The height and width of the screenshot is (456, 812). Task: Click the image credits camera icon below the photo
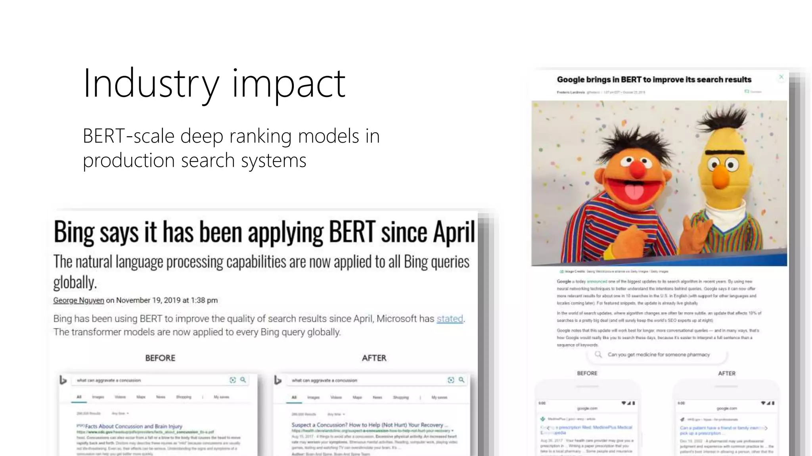click(561, 272)
